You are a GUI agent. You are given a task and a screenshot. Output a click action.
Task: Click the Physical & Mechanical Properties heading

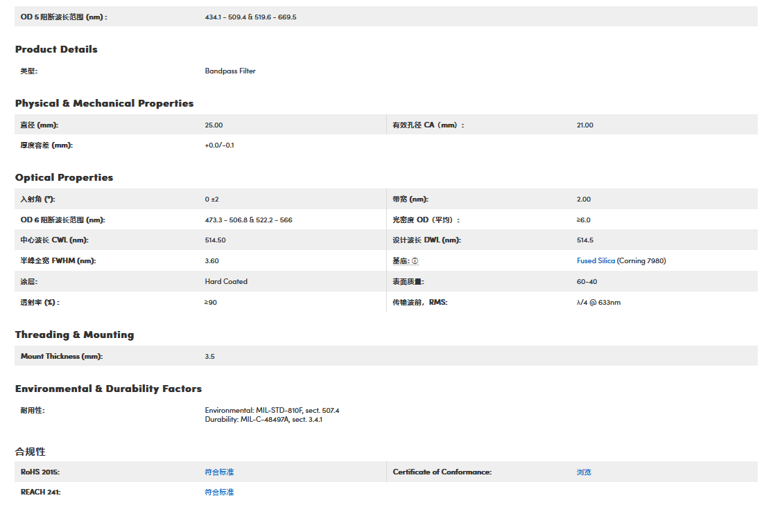(x=104, y=103)
